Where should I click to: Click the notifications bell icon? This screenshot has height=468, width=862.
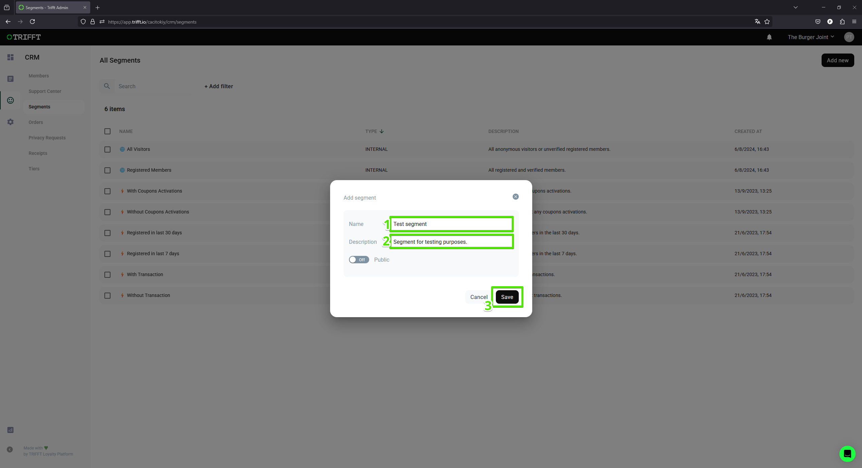(769, 37)
